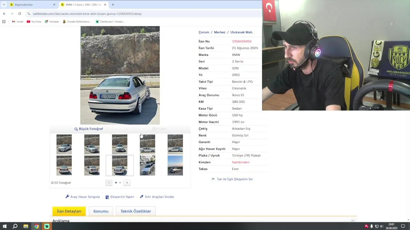Click the Sahibinden seller value
The image size is (410, 230).
(x=241, y=162)
